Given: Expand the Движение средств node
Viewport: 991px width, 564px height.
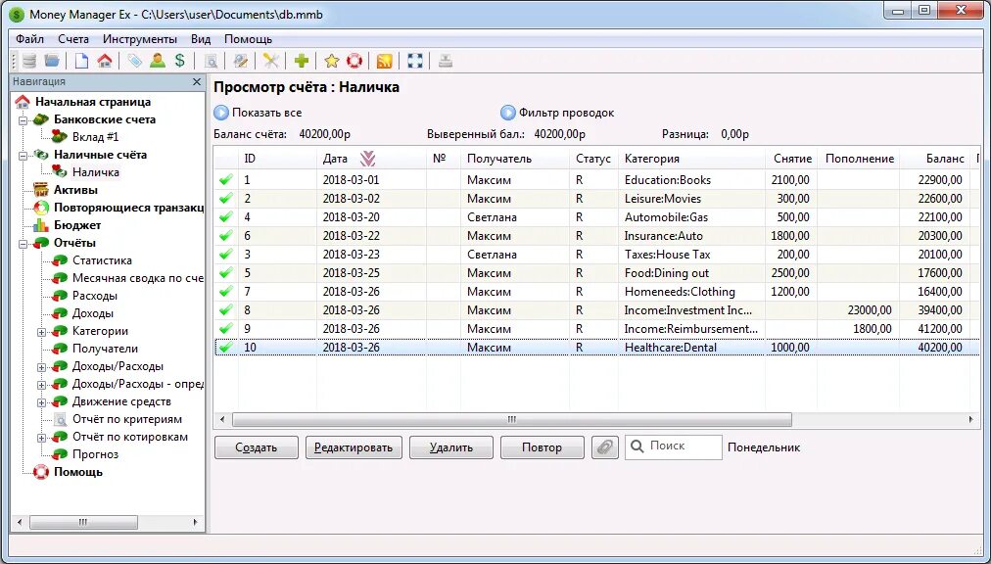Looking at the screenshot, I should point(42,402).
